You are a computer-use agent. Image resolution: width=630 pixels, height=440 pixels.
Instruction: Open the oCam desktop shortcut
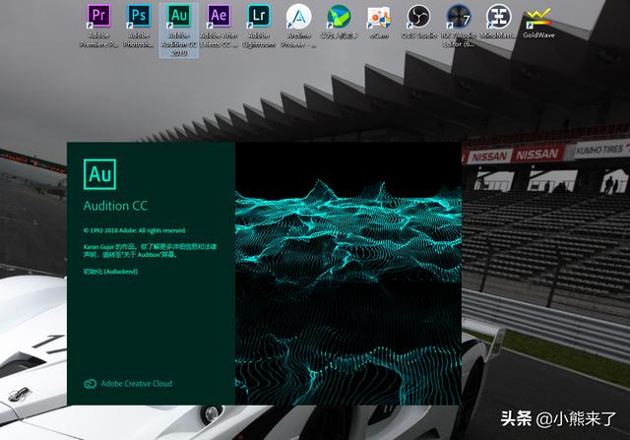(379, 22)
